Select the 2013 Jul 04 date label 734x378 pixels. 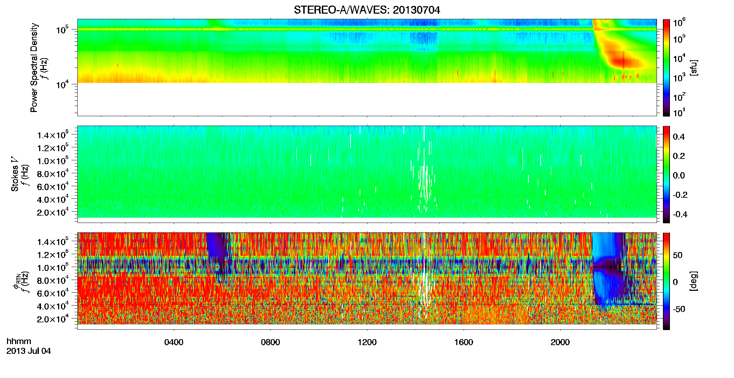[29, 351]
